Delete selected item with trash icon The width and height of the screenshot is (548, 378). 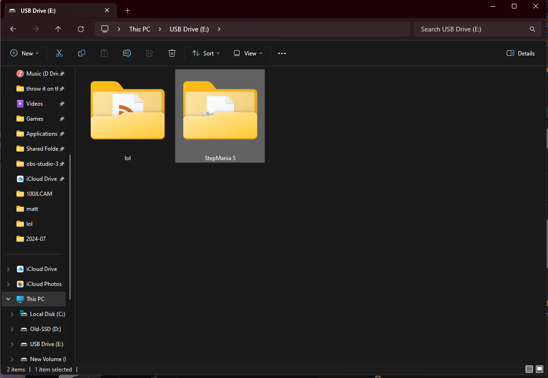tap(172, 54)
